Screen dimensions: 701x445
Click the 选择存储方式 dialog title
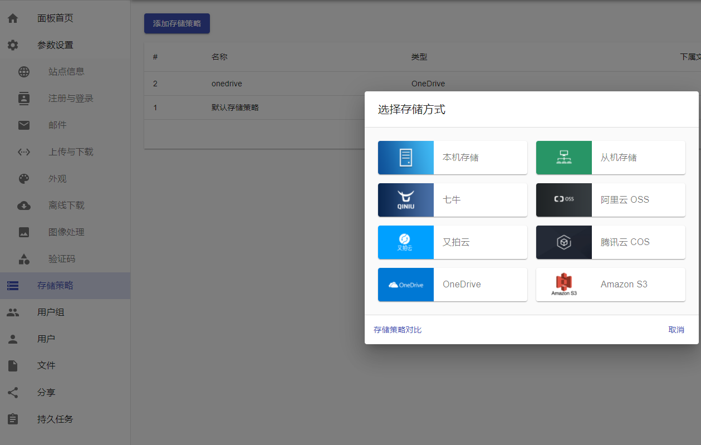tap(411, 109)
